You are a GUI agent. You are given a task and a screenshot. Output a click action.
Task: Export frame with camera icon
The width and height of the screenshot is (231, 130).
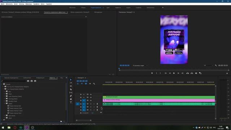click(196, 73)
